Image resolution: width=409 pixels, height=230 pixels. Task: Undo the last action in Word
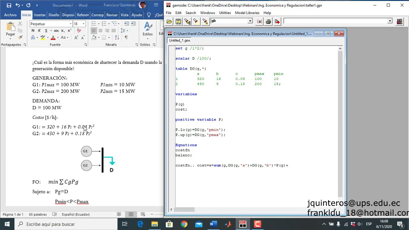coord(18,5)
